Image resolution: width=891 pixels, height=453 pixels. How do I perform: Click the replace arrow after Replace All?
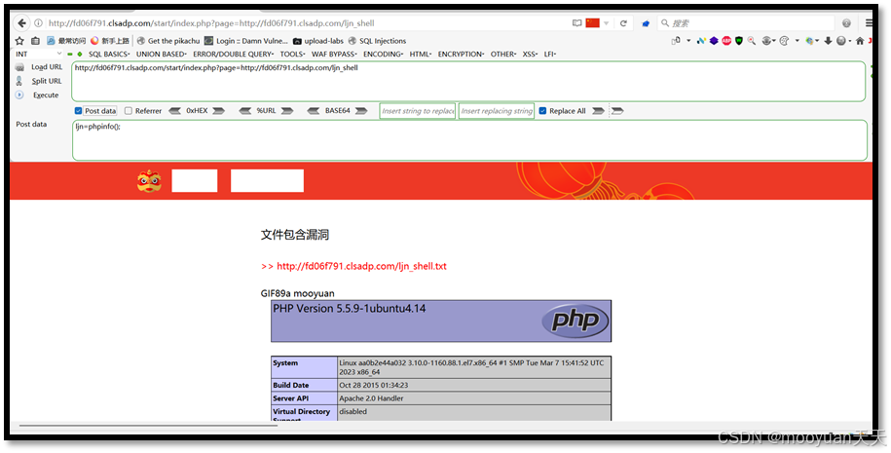pyautogui.click(x=598, y=111)
